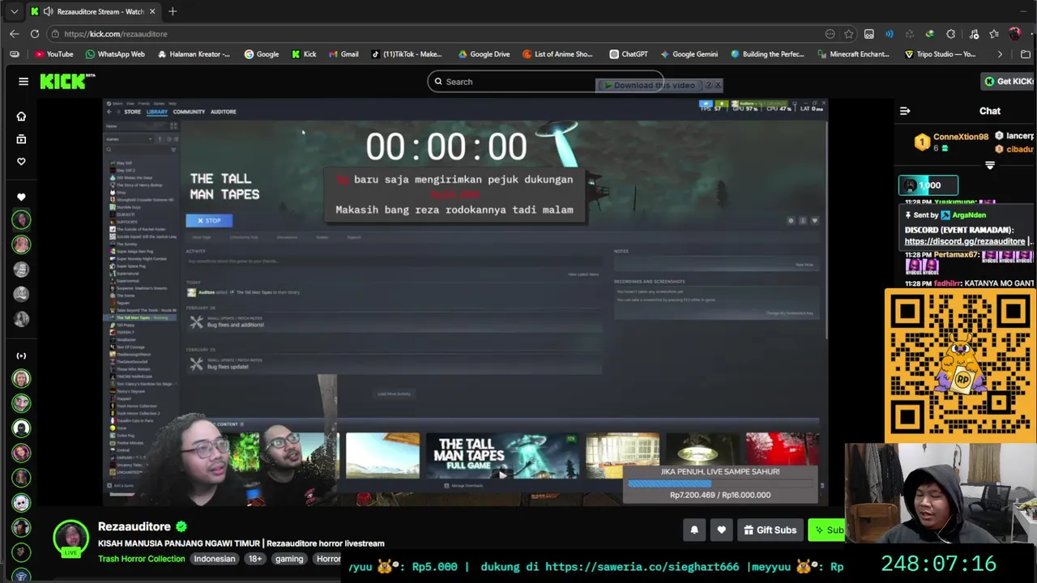Open the Kick bookmark
Viewport: 1037px width, 583px height.
[304, 54]
